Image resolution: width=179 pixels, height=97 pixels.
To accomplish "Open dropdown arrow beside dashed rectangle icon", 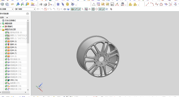I will (61, 9).
